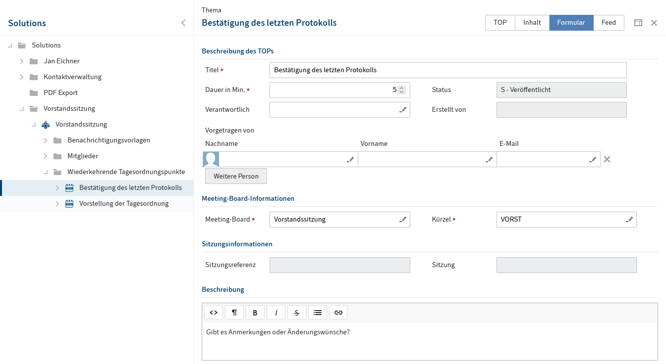Screen dimensions: 666x364
Task: Toggle the window layout icon beside Feed
Action: click(x=638, y=23)
